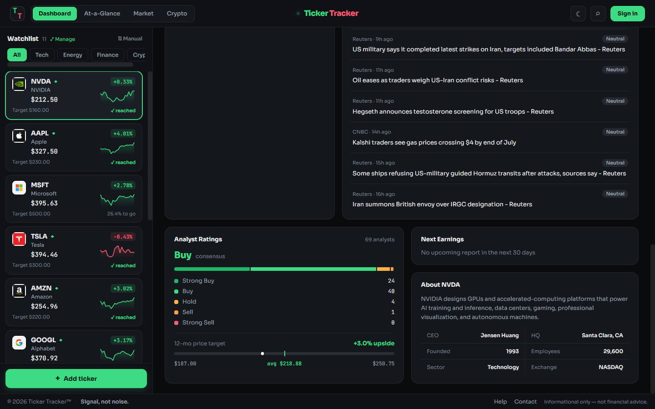
Task: Open Oil eases as traders weigh headline
Action: (438, 80)
